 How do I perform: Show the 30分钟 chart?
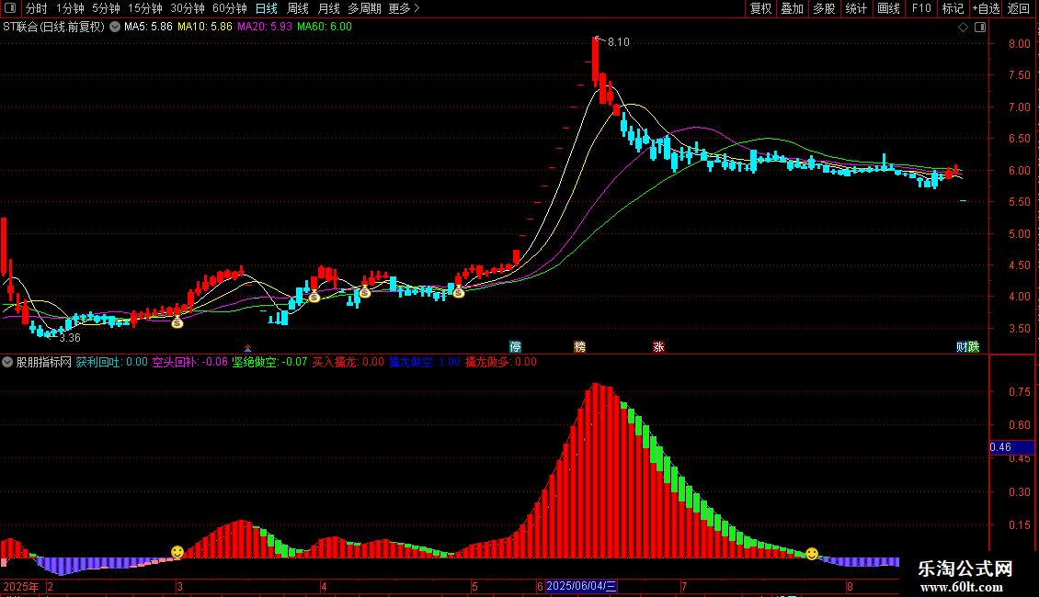[x=188, y=8]
